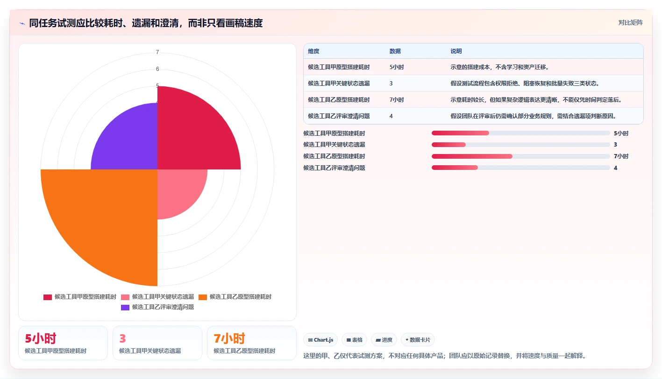662x379 pixels.
Task: Click the 表格 chip
Action: (355, 340)
